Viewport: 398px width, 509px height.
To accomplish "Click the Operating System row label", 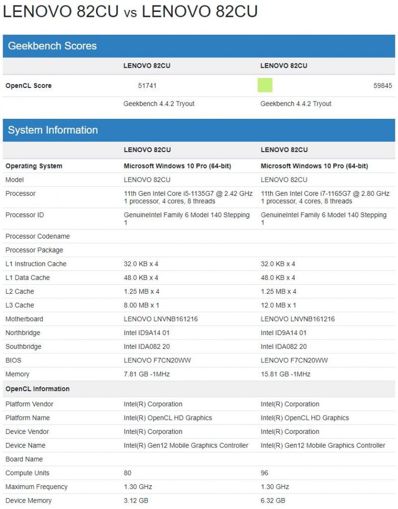I will point(34,166).
